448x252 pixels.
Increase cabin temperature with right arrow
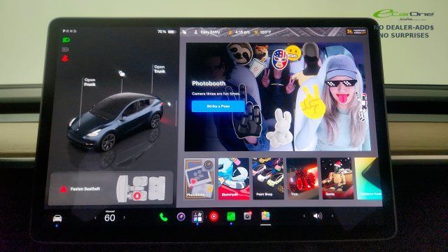125,218
